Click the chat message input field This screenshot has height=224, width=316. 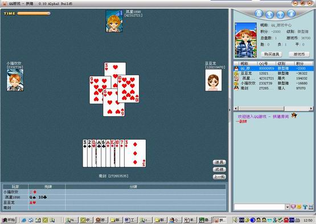tap(260, 207)
